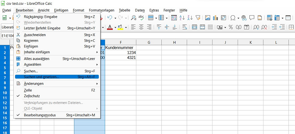The image size is (295, 134).
Task: Align cell content to top
Action: [159, 27]
